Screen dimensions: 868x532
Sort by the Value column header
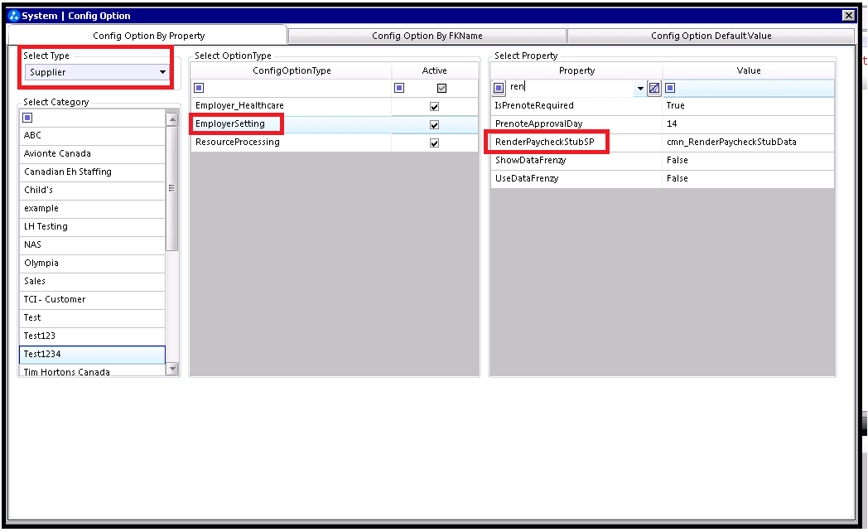[x=749, y=70]
